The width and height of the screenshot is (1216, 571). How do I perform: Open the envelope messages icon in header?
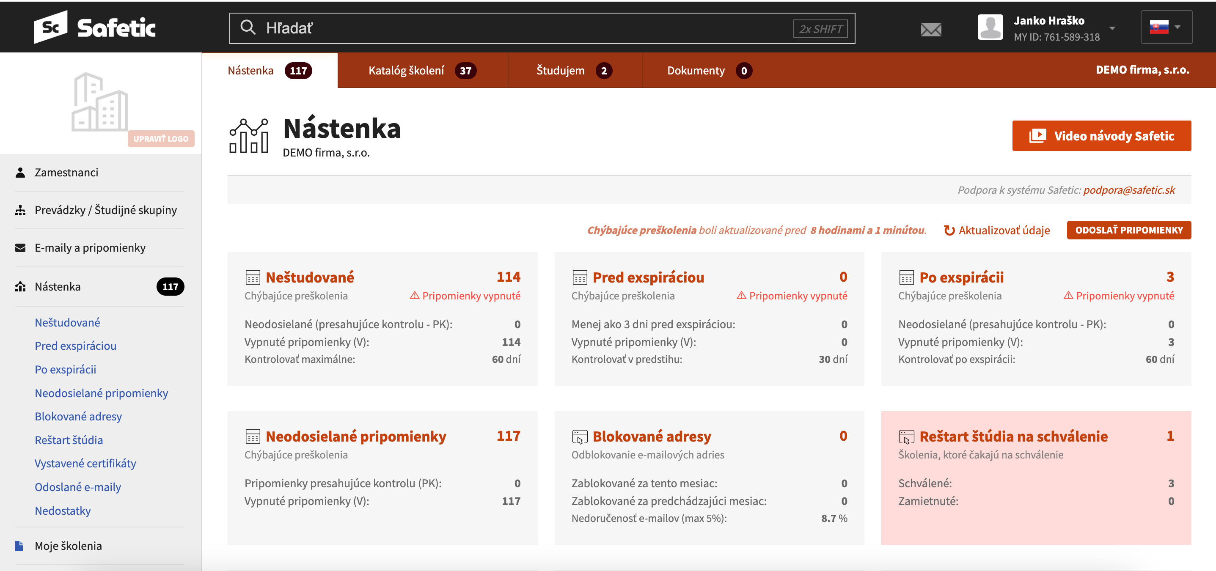coord(931,29)
